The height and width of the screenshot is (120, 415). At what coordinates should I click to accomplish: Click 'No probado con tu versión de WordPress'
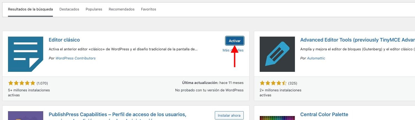pos(209,90)
